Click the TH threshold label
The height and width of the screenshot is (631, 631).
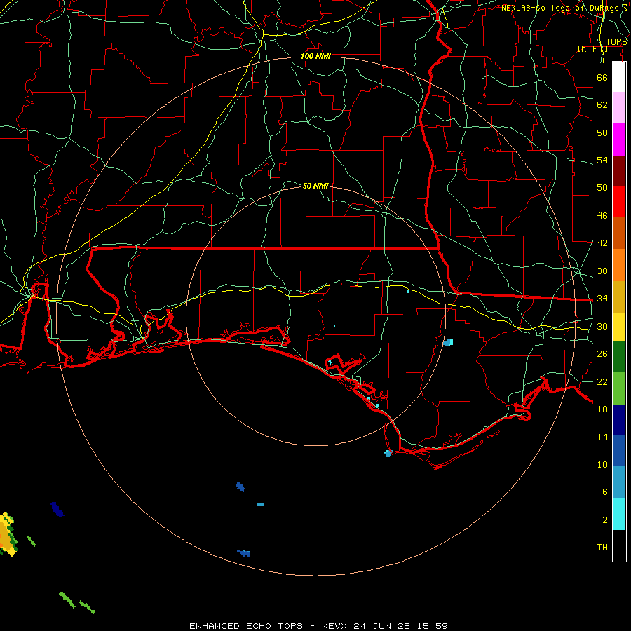click(x=602, y=548)
